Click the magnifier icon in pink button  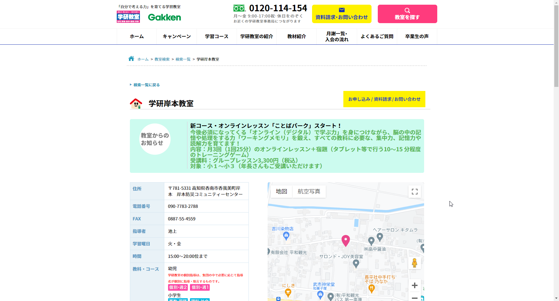(x=407, y=10)
